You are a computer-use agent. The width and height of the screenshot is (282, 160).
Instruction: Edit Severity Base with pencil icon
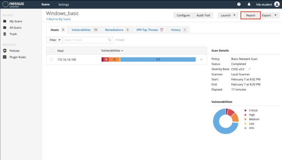pos(250,69)
